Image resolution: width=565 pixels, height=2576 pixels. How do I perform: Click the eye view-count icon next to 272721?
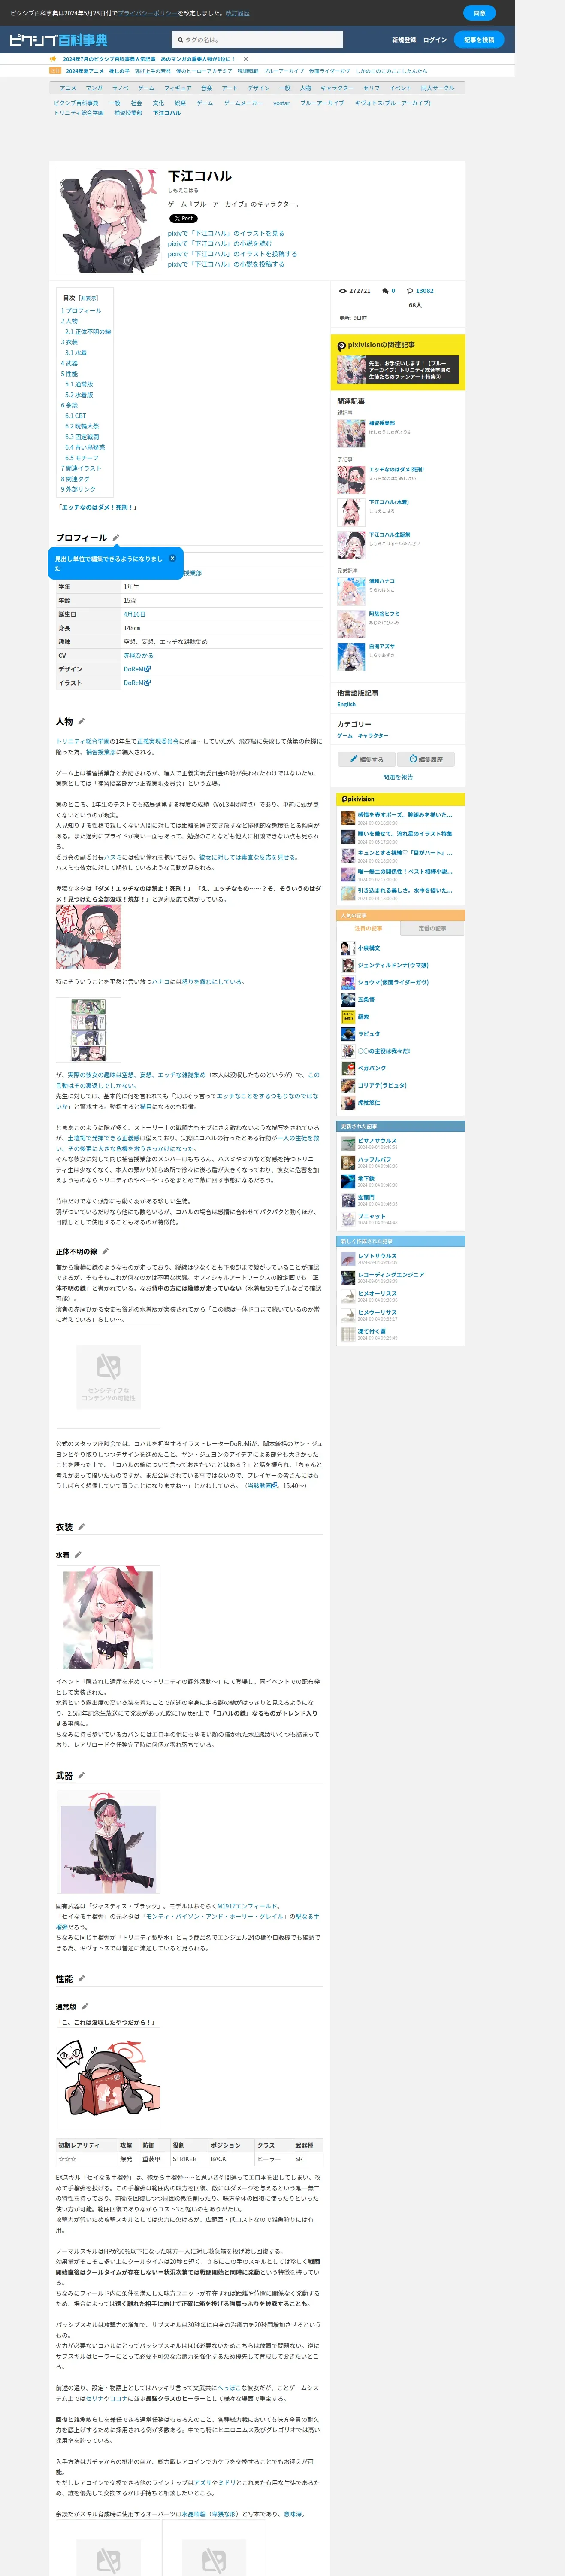(343, 291)
